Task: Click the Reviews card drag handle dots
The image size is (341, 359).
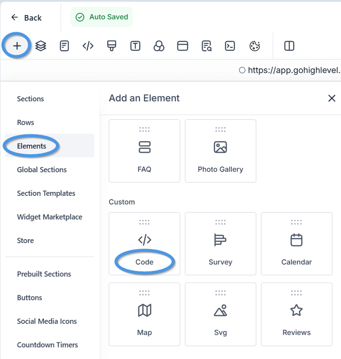Action: (296, 293)
